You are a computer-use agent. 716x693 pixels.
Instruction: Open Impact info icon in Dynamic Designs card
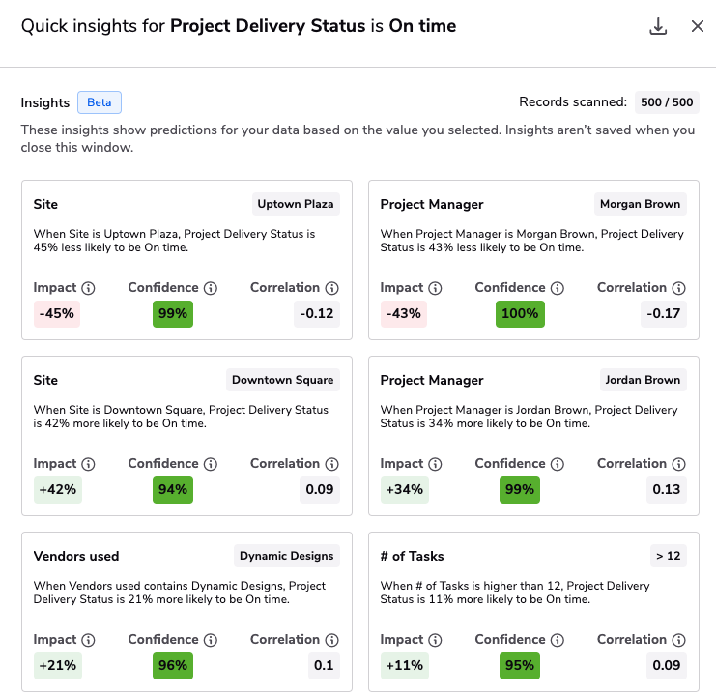(x=88, y=640)
